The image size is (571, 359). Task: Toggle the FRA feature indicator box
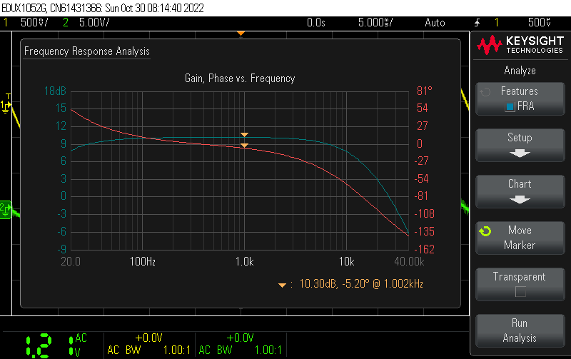tap(510, 106)
